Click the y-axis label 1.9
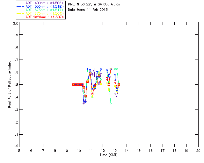Viewport: 204px width, 163px height. pos(16,35)
